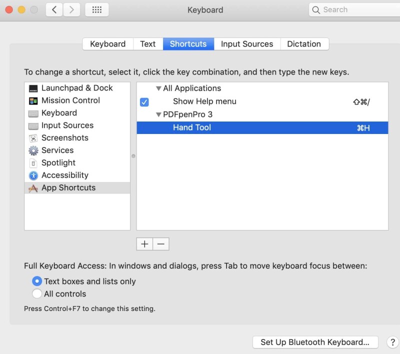Viewport: 400px width, 354px height.
Task: Open the Dictation tab
Action: pos(303,44)
